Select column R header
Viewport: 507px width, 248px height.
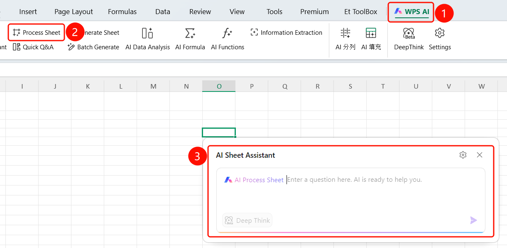(317, 86)
